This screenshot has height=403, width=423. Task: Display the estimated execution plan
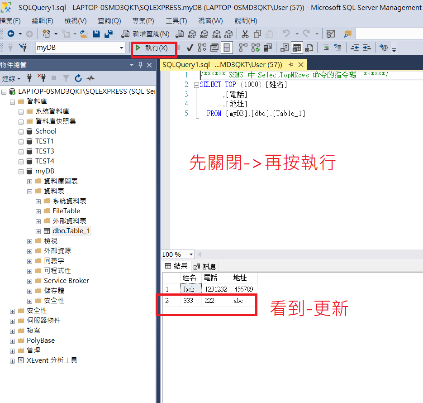(202, 48)
